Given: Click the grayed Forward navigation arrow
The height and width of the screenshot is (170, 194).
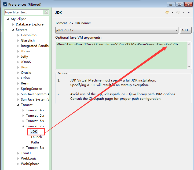Looking at the screenshot, I should tap(178, 12).
